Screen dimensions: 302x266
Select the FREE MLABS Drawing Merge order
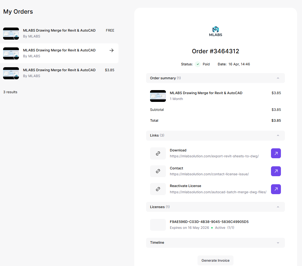coord(59,33)
